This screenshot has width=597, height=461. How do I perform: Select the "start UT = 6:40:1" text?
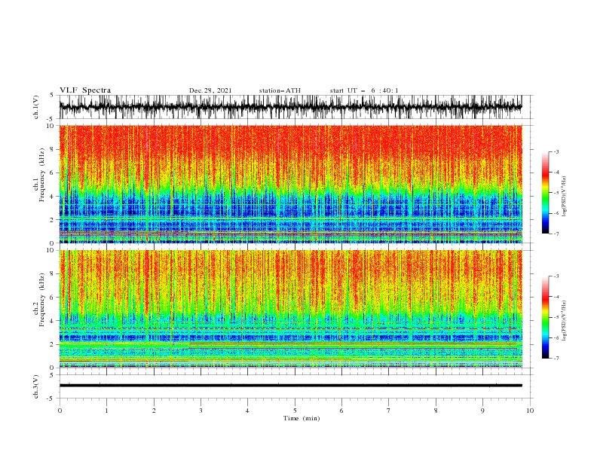364,90
